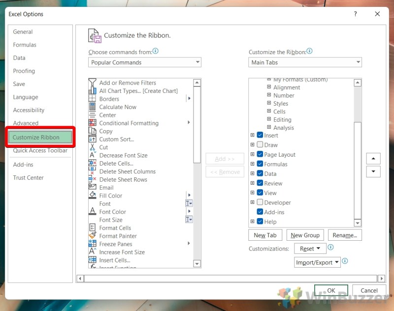Expand the Alignment group node
Viewport: 394px width, 311px height.
point(269,87)
